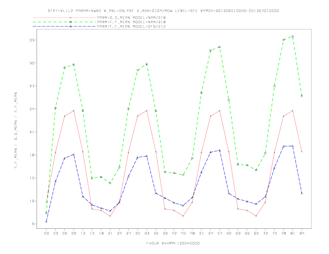
Task: Click y-axis tick label 9
Action: pyautogui.click(x=33, y=224)
